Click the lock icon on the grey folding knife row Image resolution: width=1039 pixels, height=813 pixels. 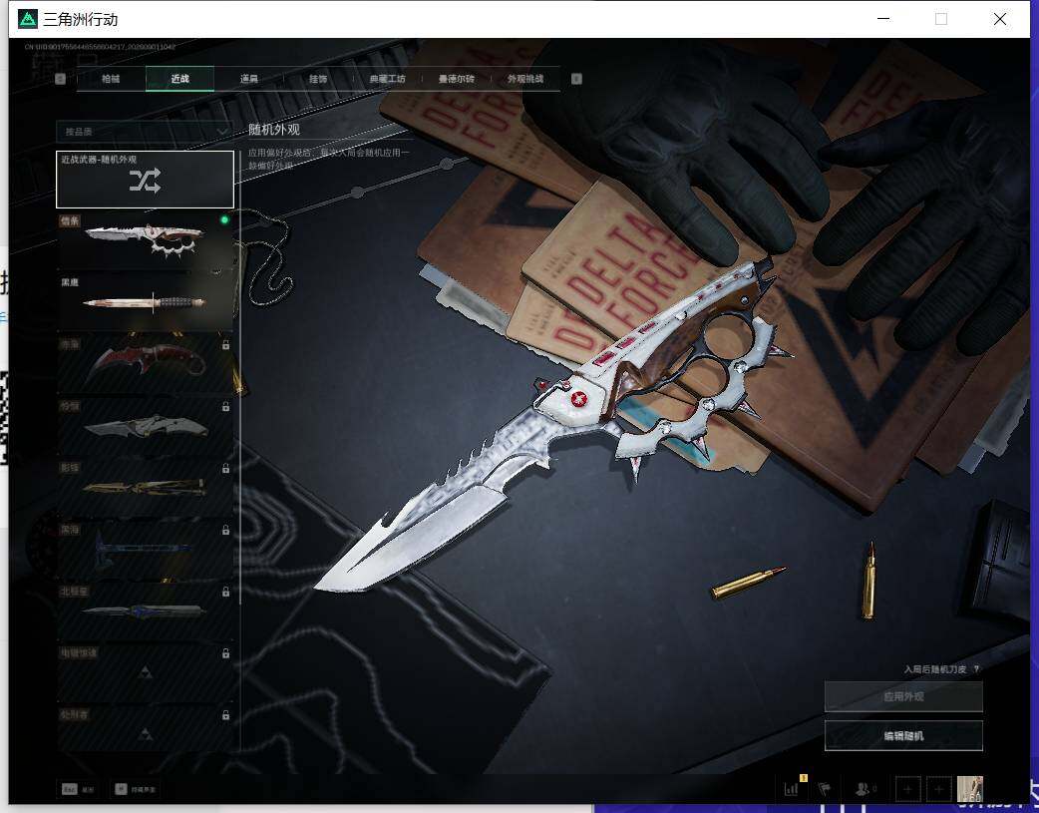[226, 407]
